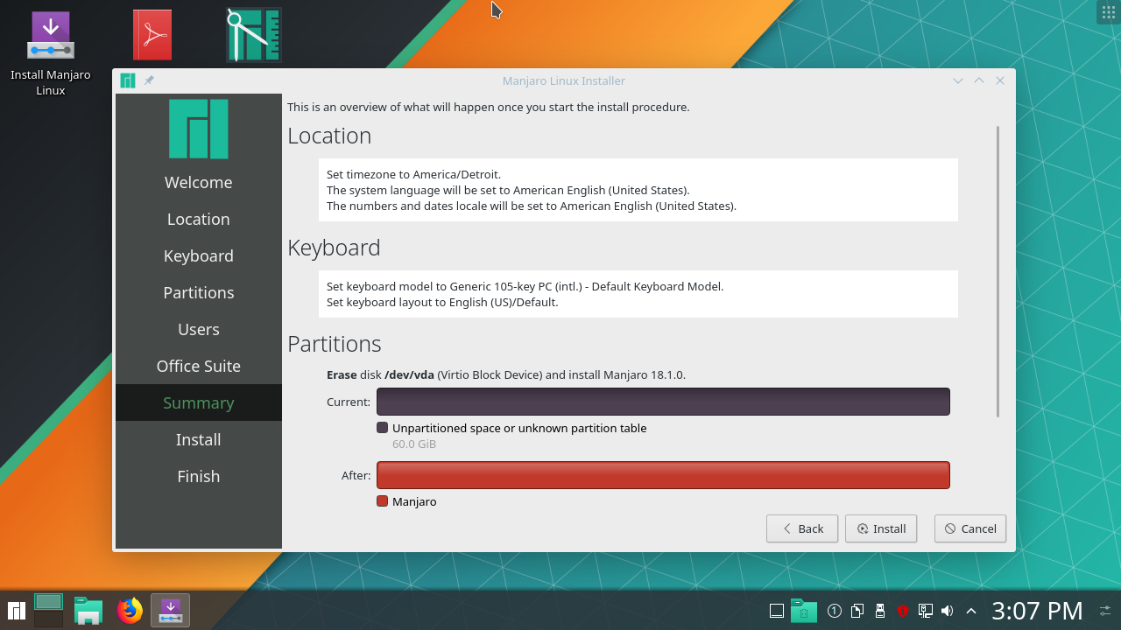Open the volume control in tray
The height and width of the screenshot is (630, 1121).
point(947,611)
